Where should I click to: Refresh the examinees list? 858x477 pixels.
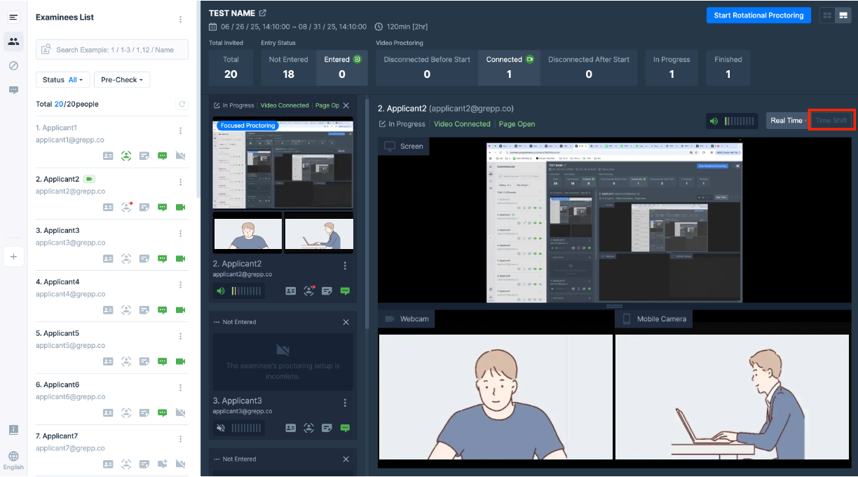(x=182, y=104)
